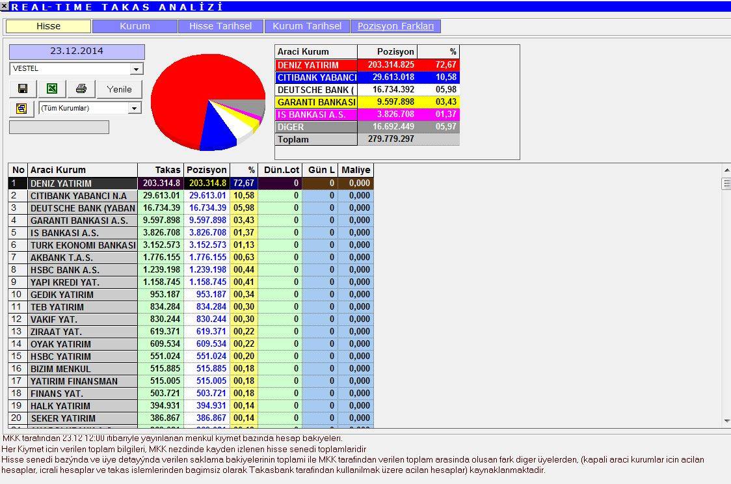Select the Kurum Tarihsel tab
731x484 pixels.
pos(307,26)
